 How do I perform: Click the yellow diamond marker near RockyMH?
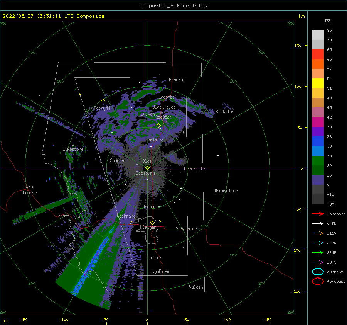point(103,101)
